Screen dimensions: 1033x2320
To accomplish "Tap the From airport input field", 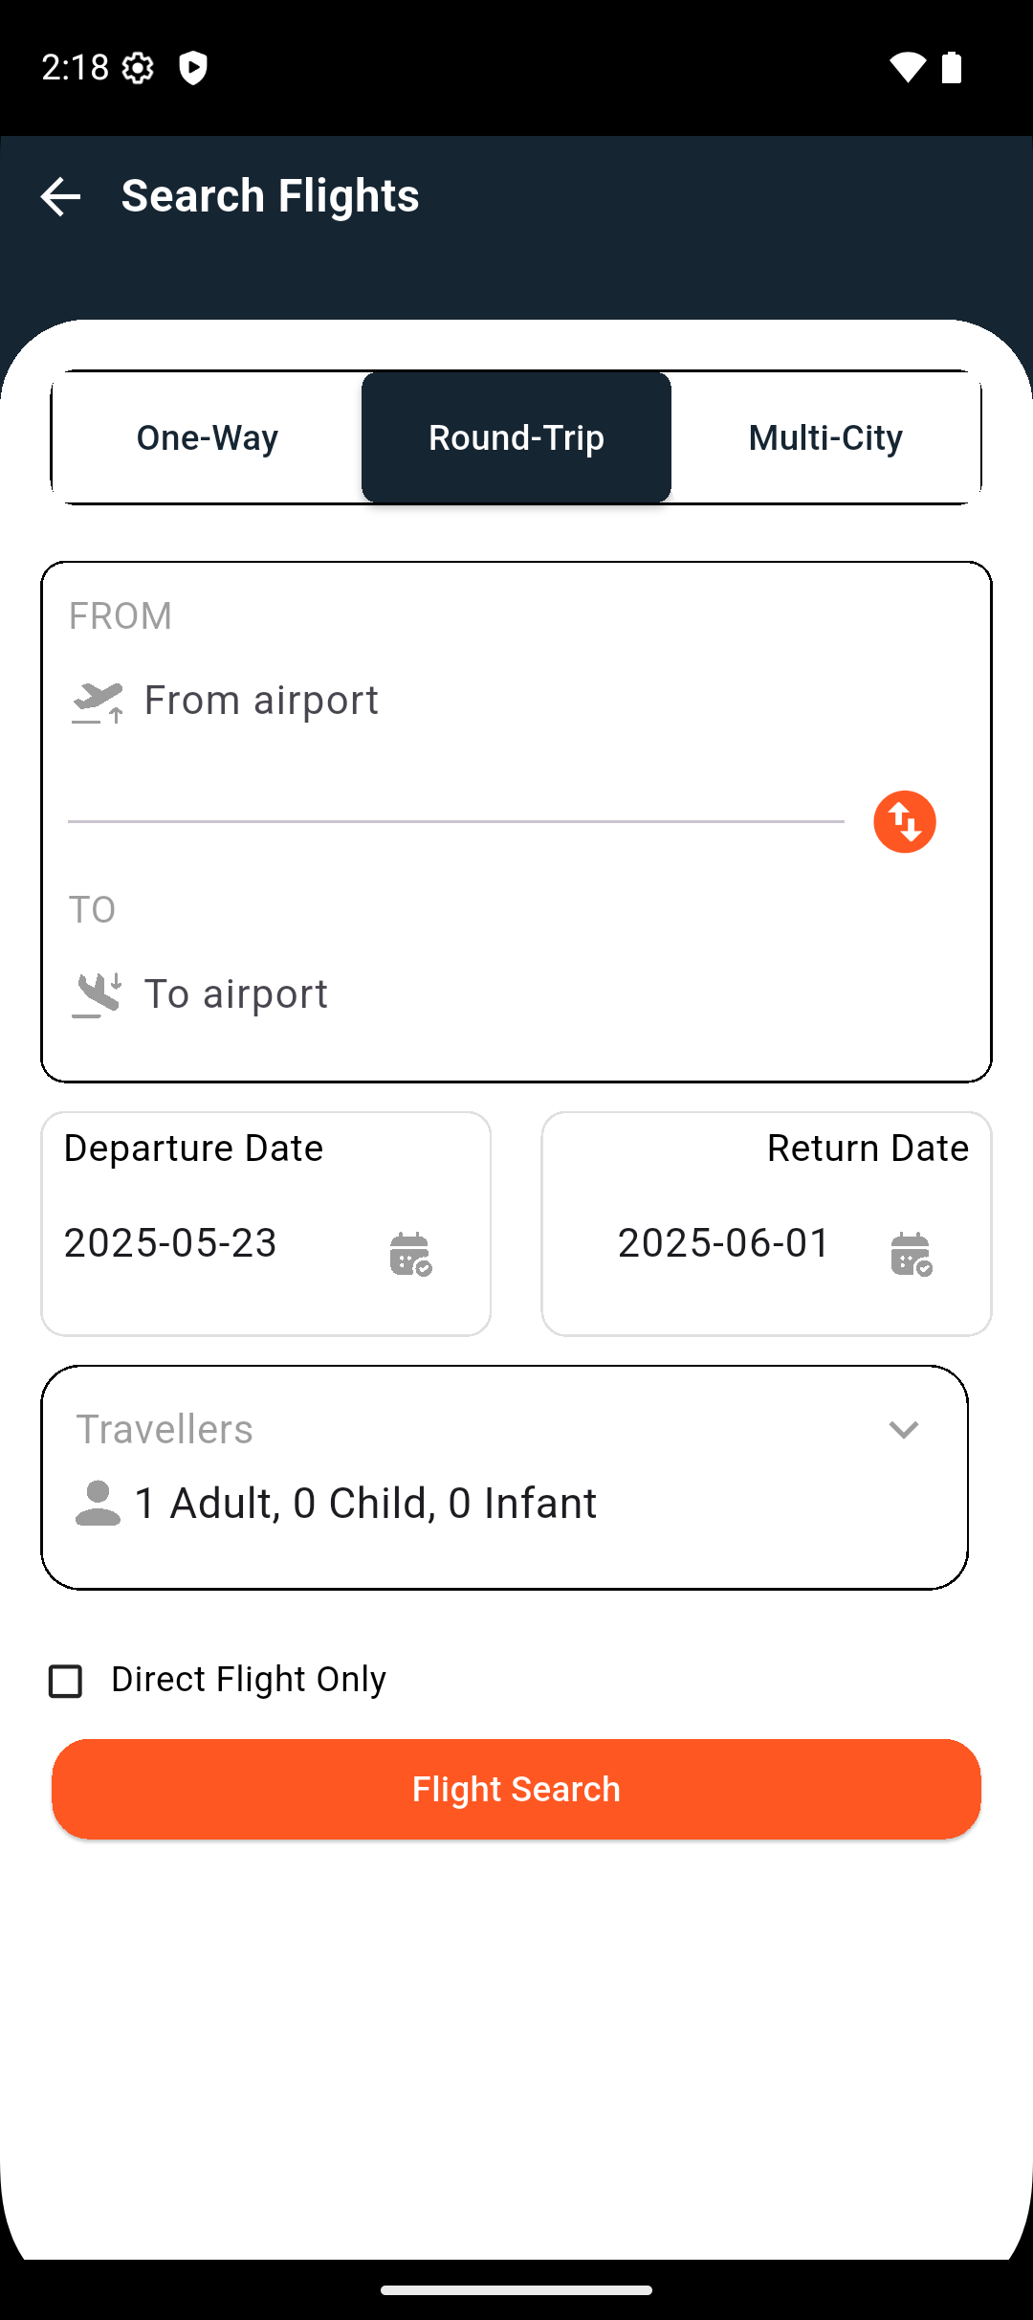I will pyautogui.click(x=459, y=701).
